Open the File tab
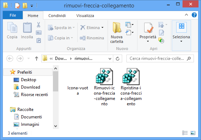201x140 pixels. [x=13, y=15]
